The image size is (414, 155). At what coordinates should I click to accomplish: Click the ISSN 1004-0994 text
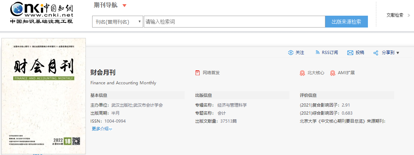[x=108, y=121]
